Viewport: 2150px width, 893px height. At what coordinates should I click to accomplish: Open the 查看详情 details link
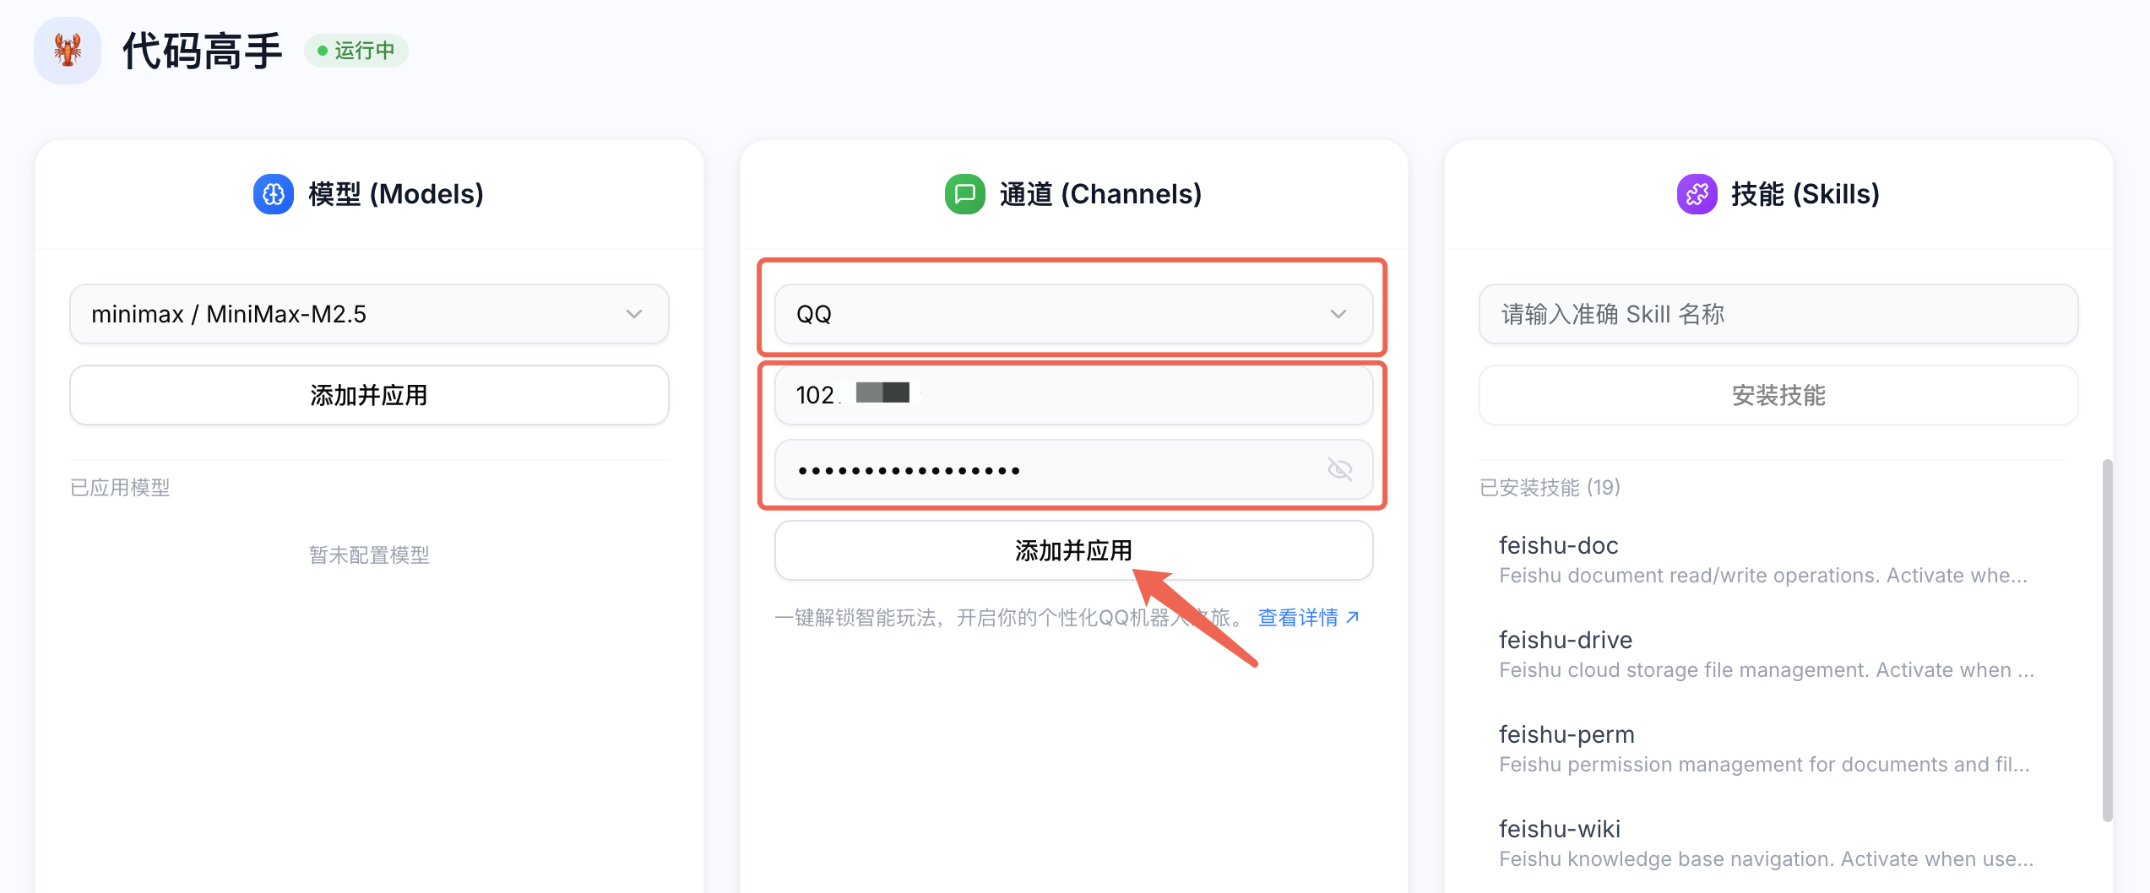1299,617
